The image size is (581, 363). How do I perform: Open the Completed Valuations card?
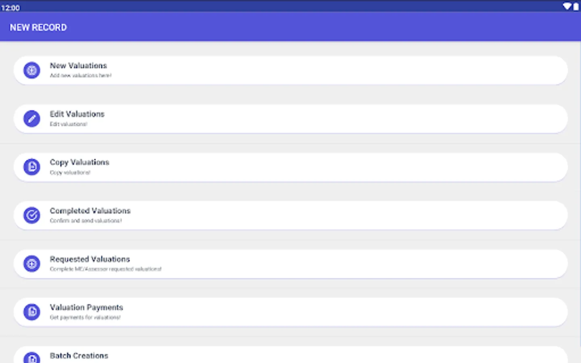(x=290, y=215)
